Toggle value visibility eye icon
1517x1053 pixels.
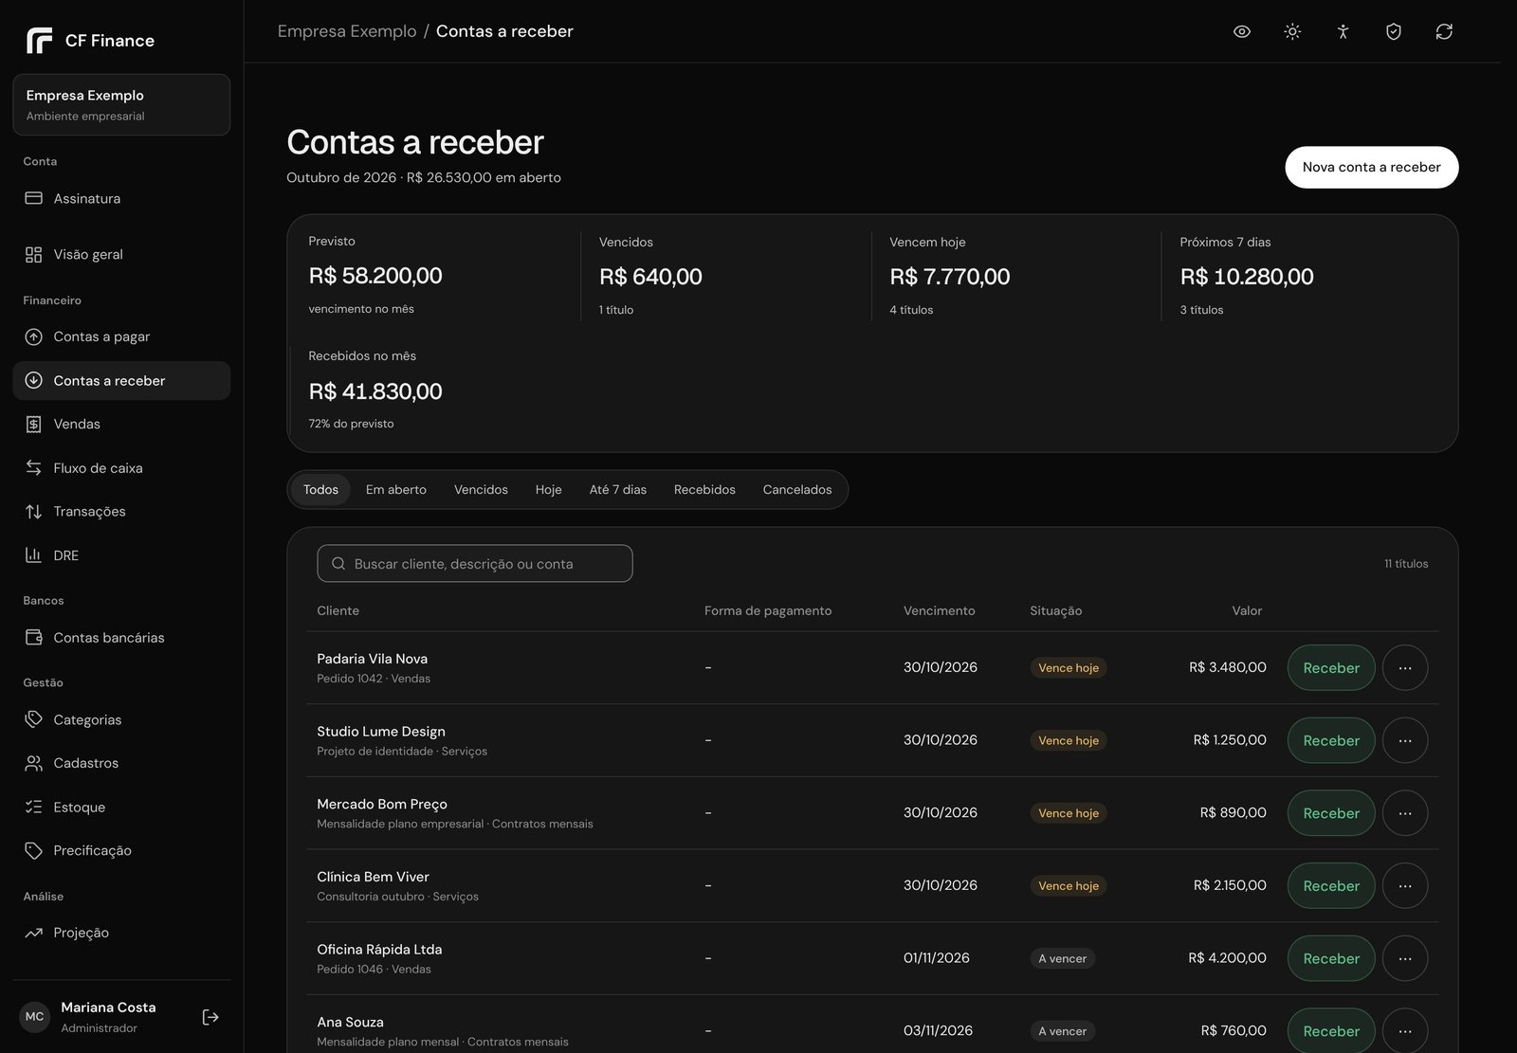1241,31
